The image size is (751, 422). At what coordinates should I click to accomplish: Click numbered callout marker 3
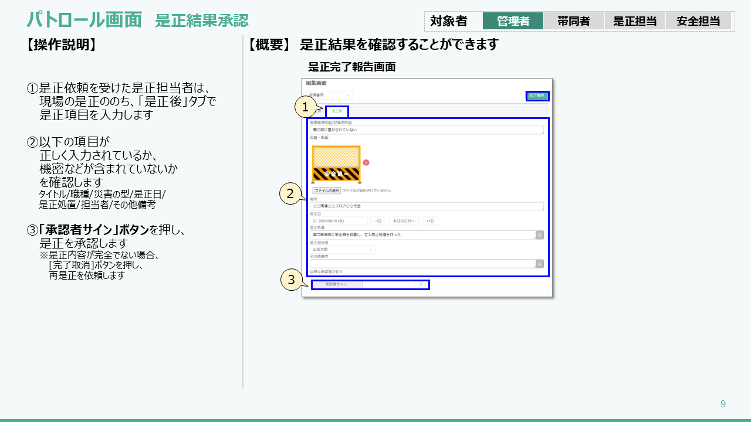click(292, 280)
